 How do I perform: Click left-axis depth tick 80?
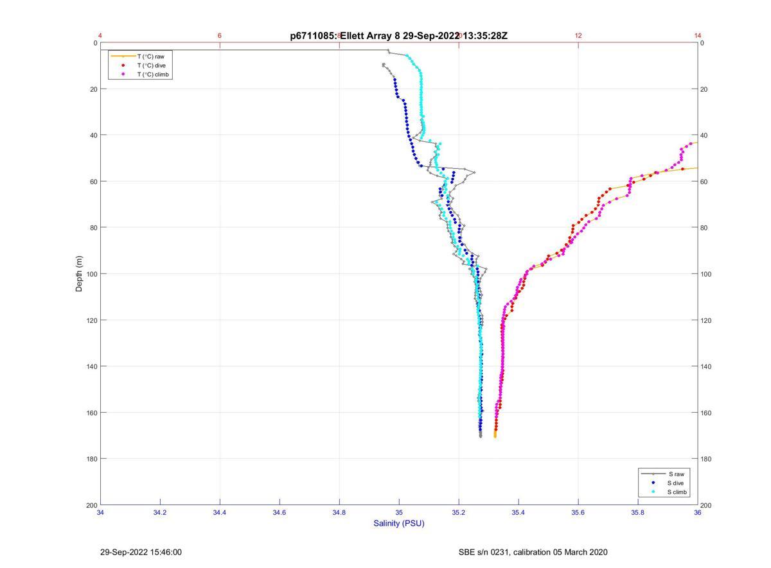94,228
